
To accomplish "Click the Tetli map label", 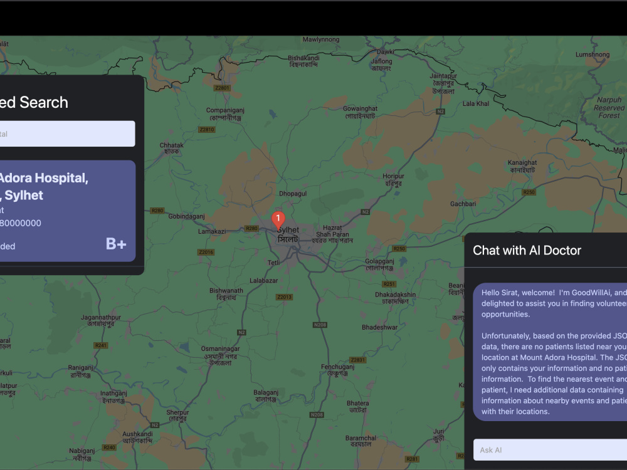I will 273,263.
